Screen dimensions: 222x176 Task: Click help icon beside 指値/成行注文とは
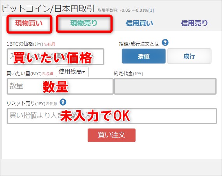click(165, 42)
